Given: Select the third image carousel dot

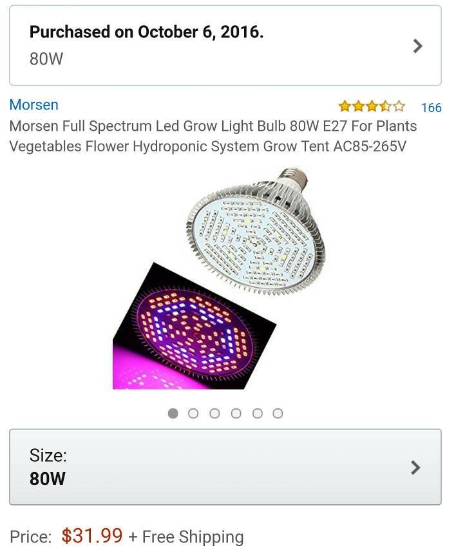Looking at the screenshot, I should [x=214, y=414].
